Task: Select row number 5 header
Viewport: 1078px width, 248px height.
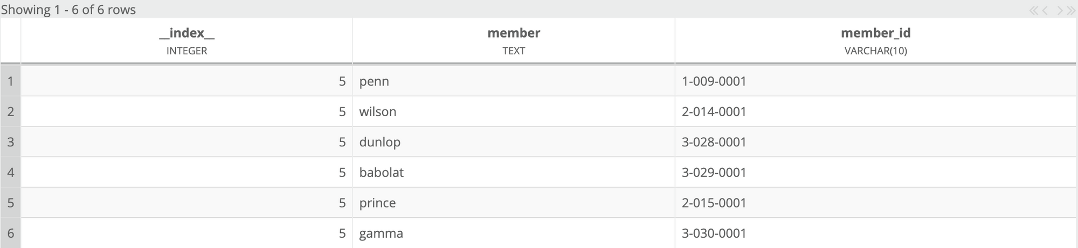Action: coord(10,203)
